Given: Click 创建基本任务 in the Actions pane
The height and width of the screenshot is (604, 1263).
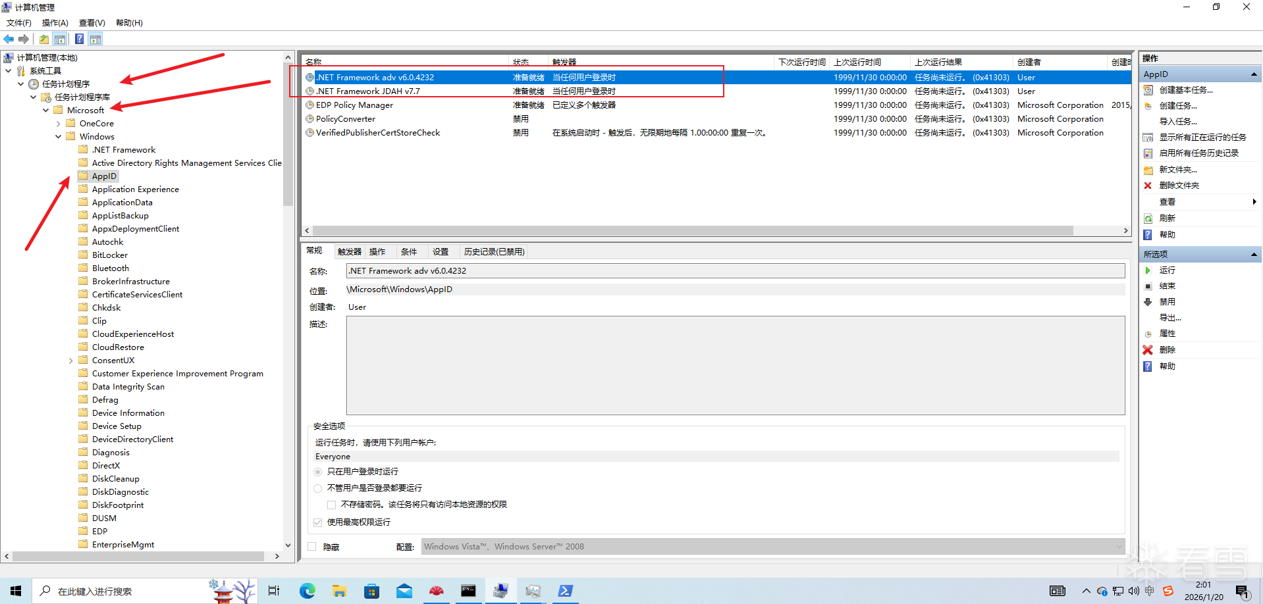Looking at the screenshot, I should (1185, 90).
